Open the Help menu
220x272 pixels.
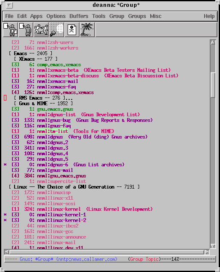[x=209, y=16]
